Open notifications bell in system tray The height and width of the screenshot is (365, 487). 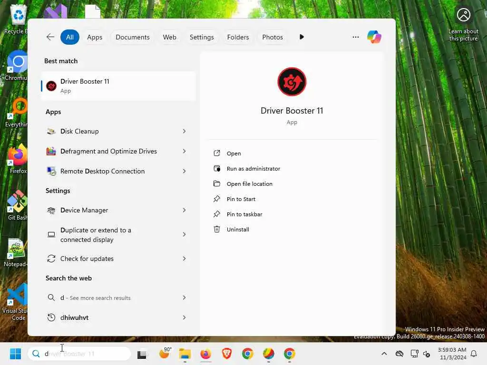(x=474, y=354)
